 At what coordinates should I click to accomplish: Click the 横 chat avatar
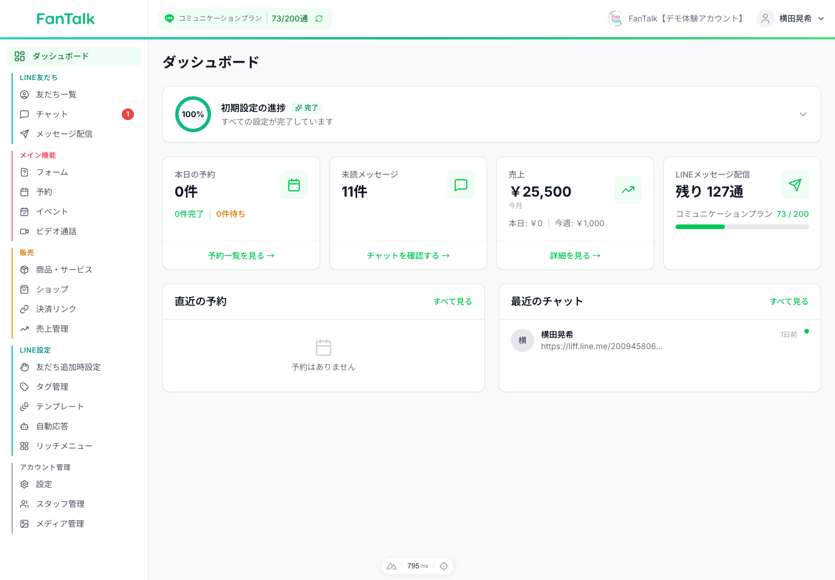pos(522,340)
